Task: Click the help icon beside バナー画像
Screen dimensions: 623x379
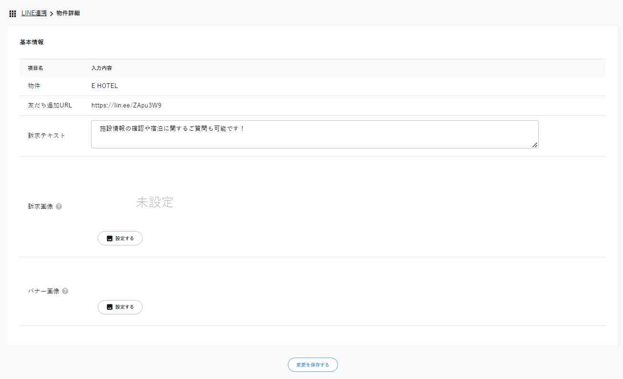Action: click(x=65, y=291)
